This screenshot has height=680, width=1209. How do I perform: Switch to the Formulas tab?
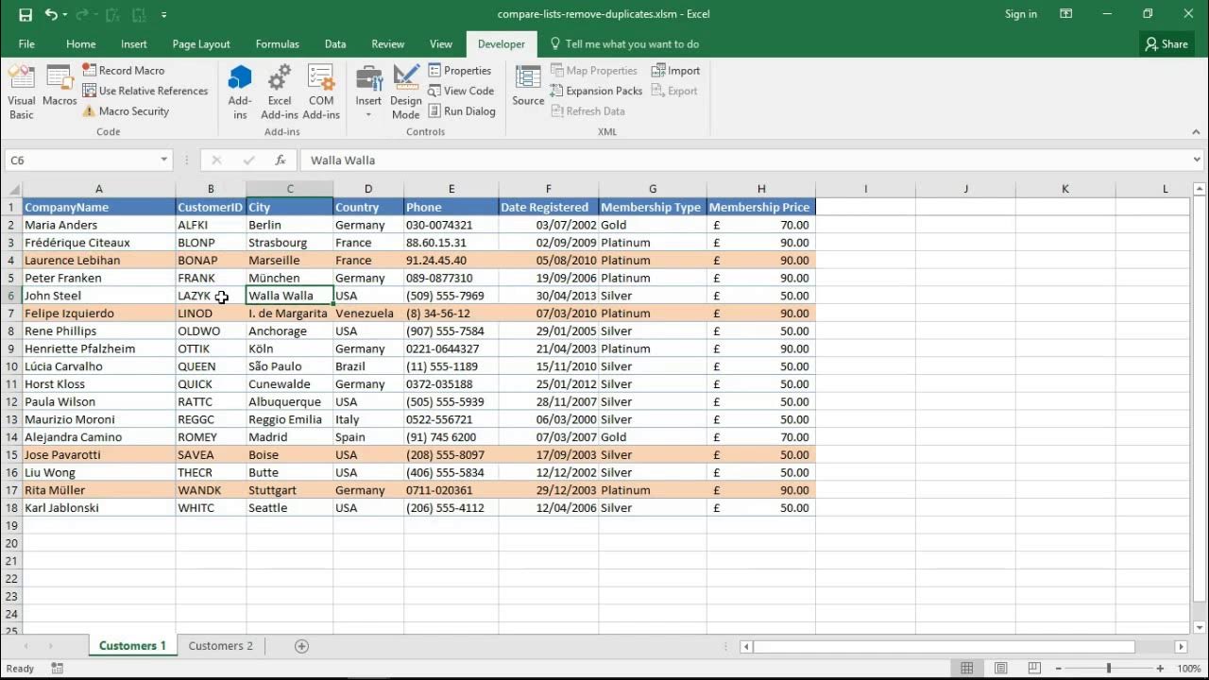277,44
